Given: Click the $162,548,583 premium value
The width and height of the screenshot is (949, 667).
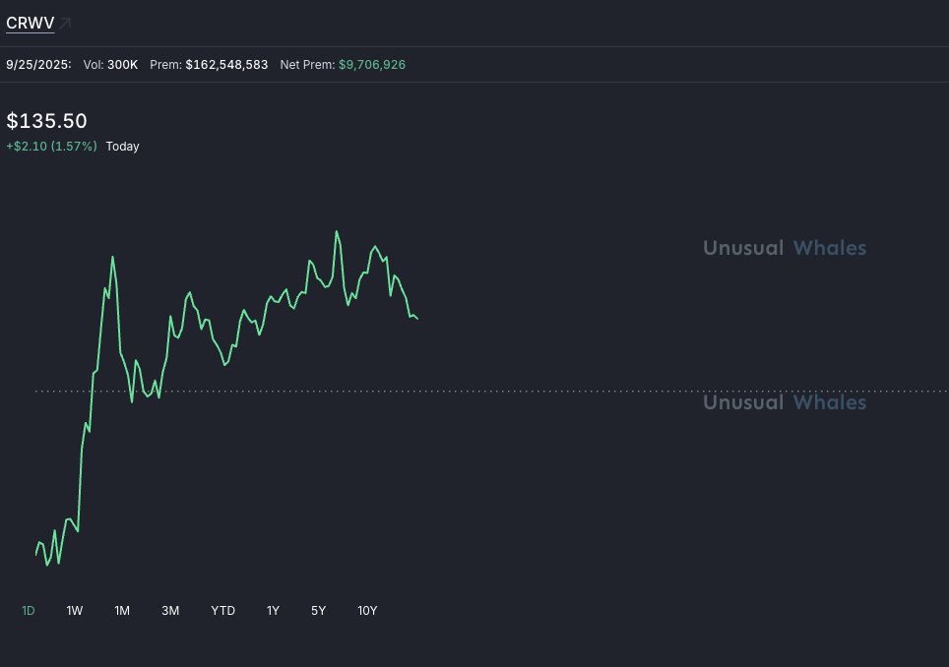Looking at the screenshot, I should pyautogui.click(x=226, y=64).
